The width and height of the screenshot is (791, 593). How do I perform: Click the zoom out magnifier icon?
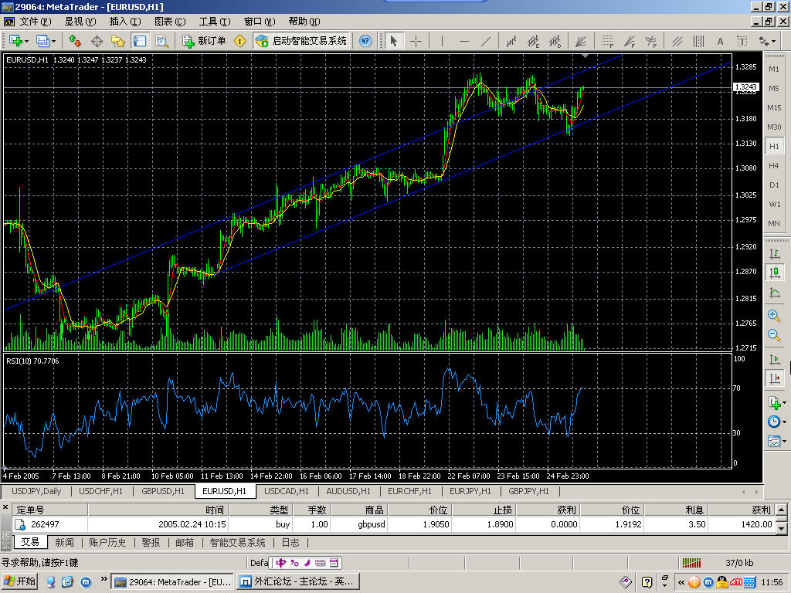[774, 335]
